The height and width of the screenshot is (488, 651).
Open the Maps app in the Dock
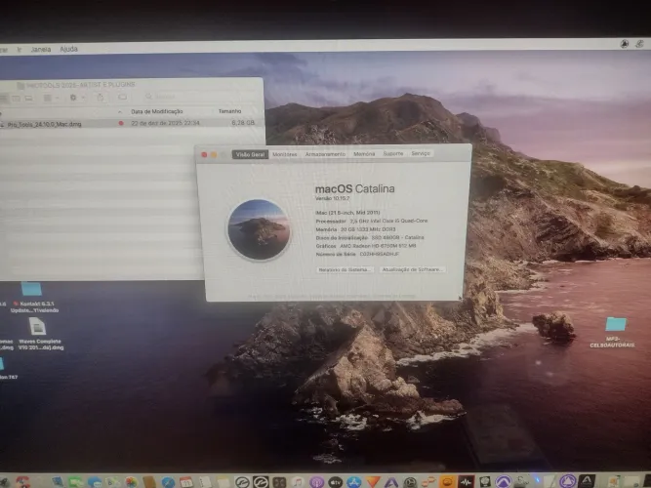pos(112,482)
